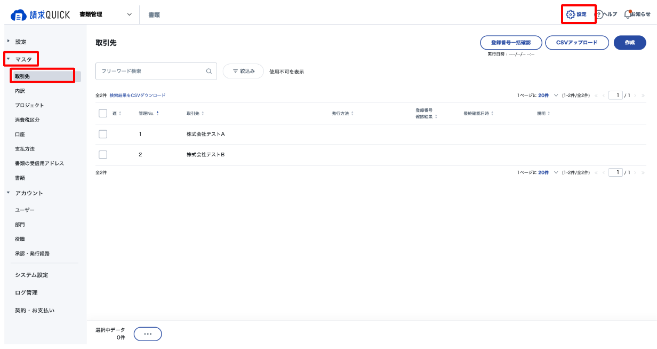The height and width of the screenshot is (349, 657).
Task: Click 検索結果をCSVダウンロード link
Action: (138, 96)
